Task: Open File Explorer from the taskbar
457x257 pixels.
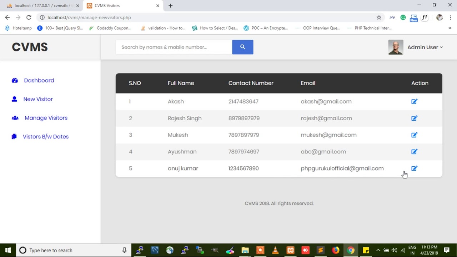Action: click(245, 250)
